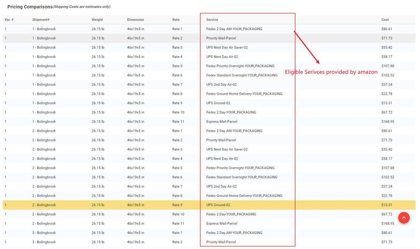Screen dimensions: 420x249
Task: Click Fedex 2 Day-YOUR_PACKAGING for shipment 1
Action: (231, 112)
